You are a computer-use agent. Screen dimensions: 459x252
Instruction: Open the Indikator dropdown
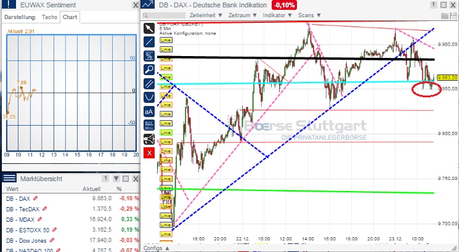point(277,15)
